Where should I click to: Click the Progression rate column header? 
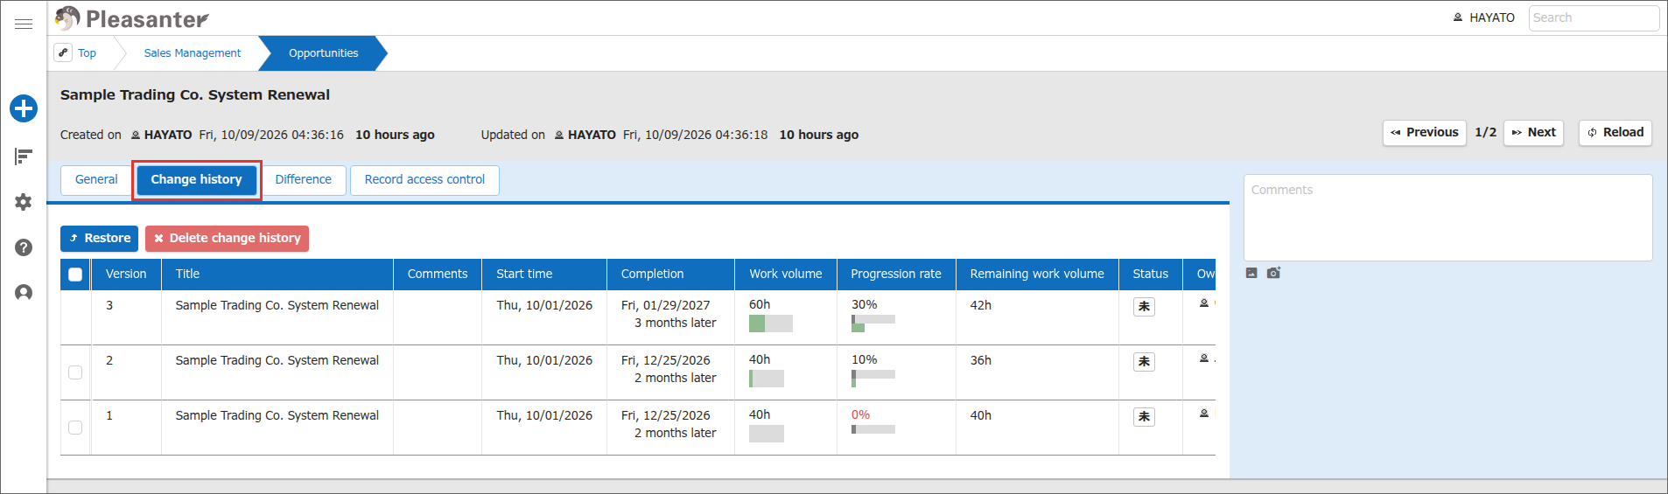pyautogui.click(x=896, y=274)
